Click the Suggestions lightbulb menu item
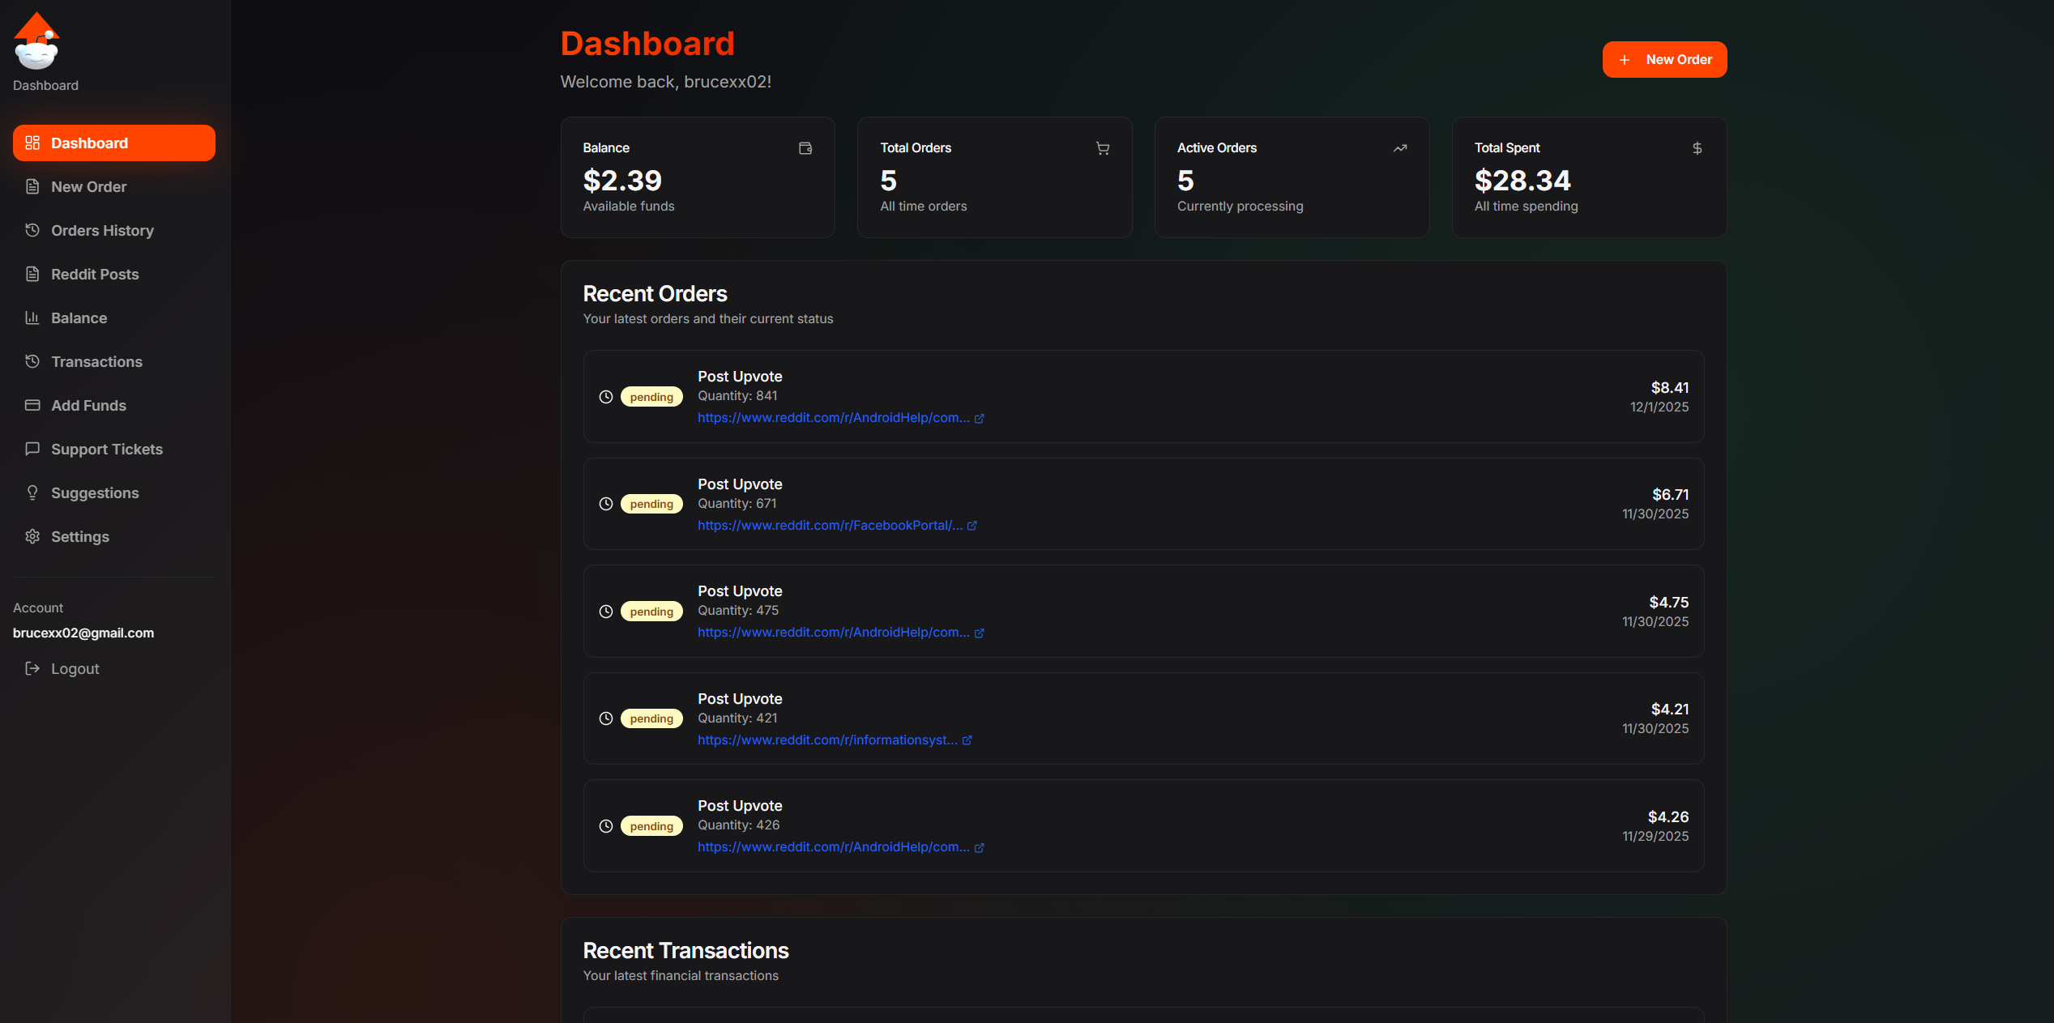The image size is (2054, 1023). 94,493
